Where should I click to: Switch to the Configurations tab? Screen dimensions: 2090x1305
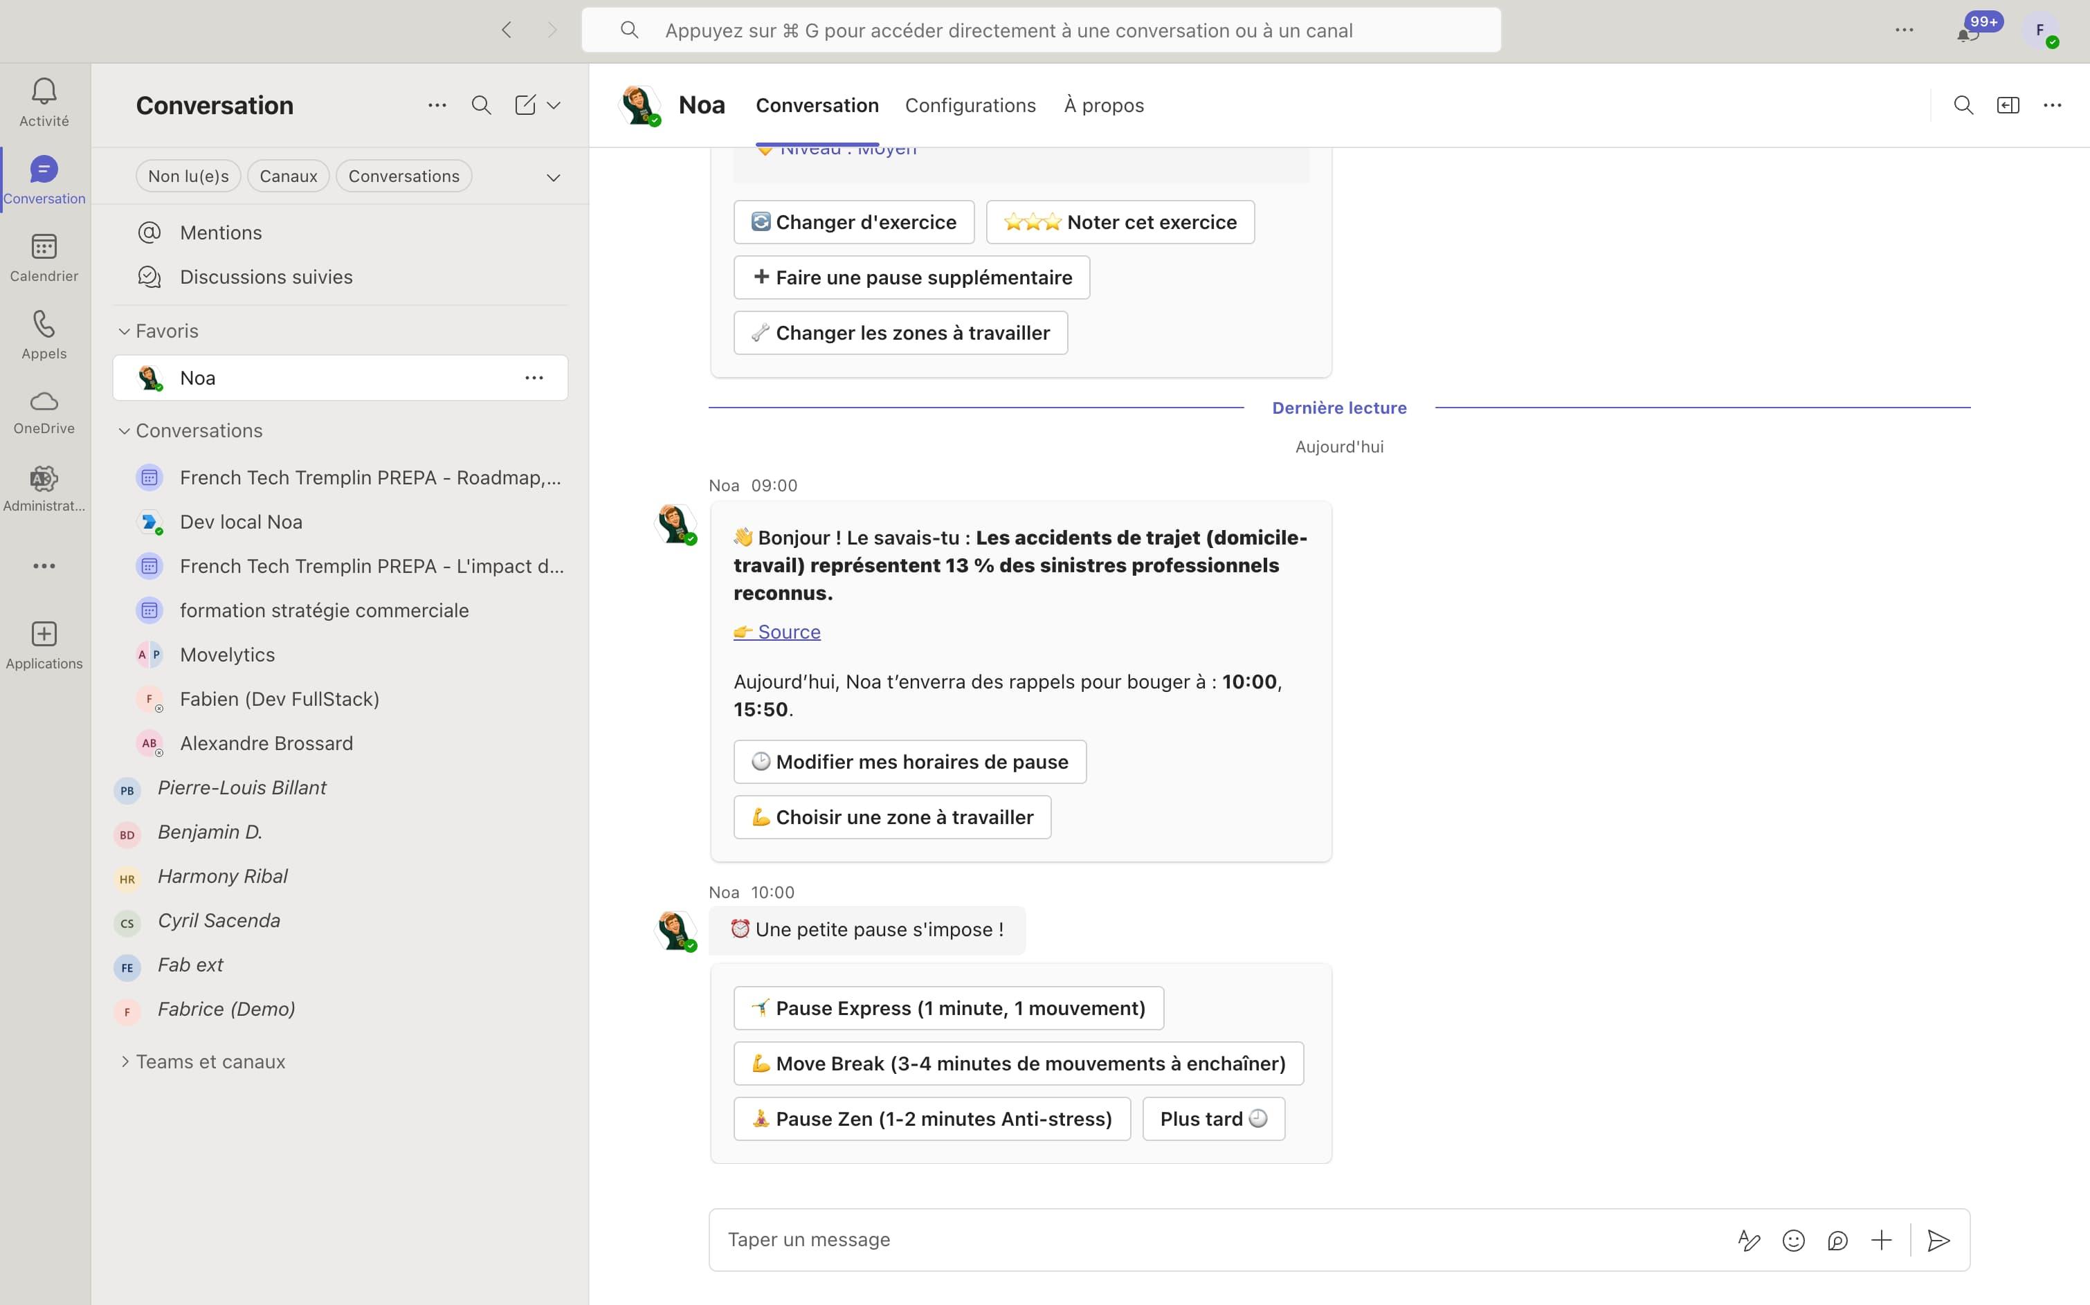point(970,105)
